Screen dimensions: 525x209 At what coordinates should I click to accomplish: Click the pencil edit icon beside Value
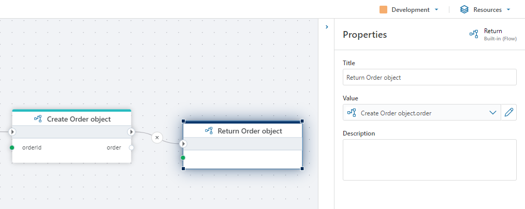point(509,113)
